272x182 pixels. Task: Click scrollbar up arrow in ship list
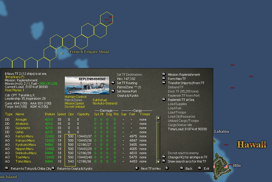(158, 118)
